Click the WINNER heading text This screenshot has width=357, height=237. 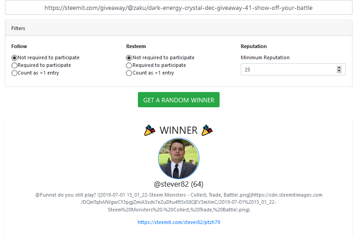coord(179,131)
